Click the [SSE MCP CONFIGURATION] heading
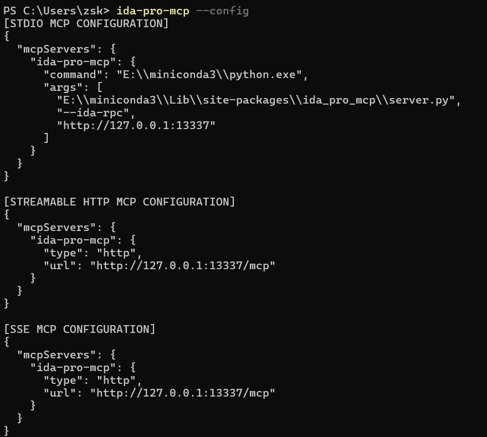The height and width of the screenshot is (437, 487). point(79,329)
